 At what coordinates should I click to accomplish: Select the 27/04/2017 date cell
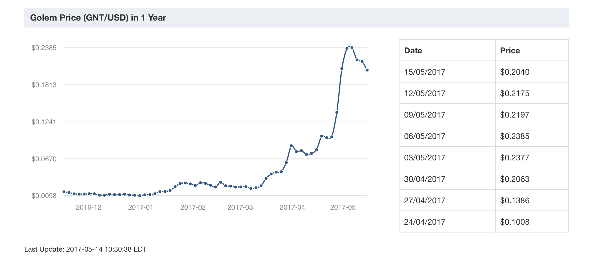coord(447,200)
